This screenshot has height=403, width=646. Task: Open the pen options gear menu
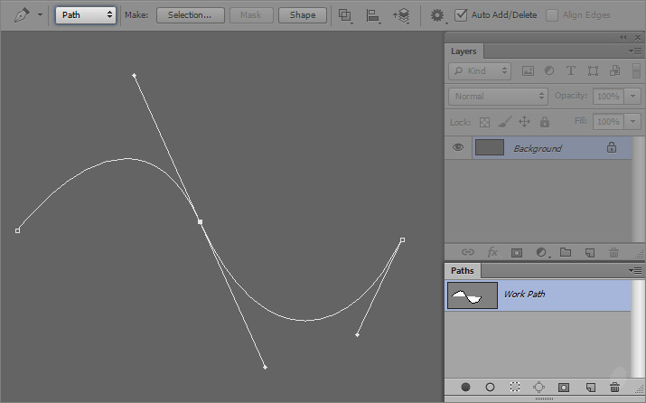[437, 15]
